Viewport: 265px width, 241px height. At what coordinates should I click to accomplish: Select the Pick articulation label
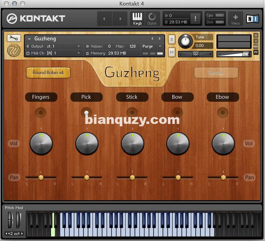coord(86,97)
